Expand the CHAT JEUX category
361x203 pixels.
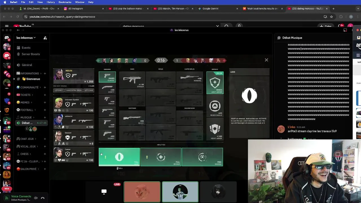tap(27, 139)
